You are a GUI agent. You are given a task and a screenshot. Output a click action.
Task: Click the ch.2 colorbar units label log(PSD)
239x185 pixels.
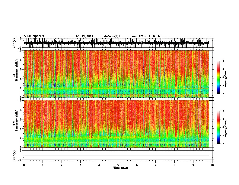[x=226, y=128]
